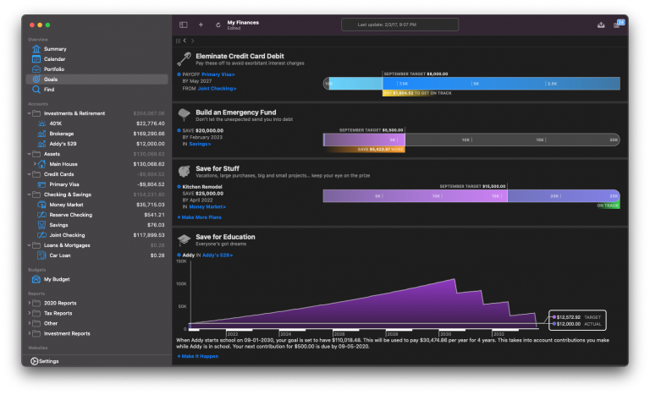Click the umbrella Emergency Fund icon

(184, 115)
